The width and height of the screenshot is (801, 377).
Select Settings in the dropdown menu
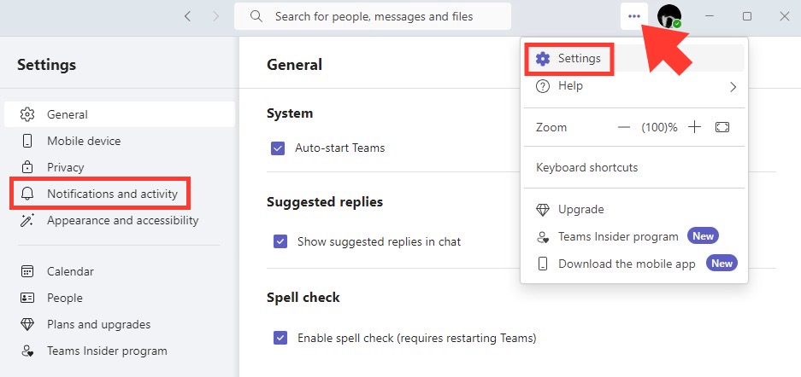tap(634, 59)
